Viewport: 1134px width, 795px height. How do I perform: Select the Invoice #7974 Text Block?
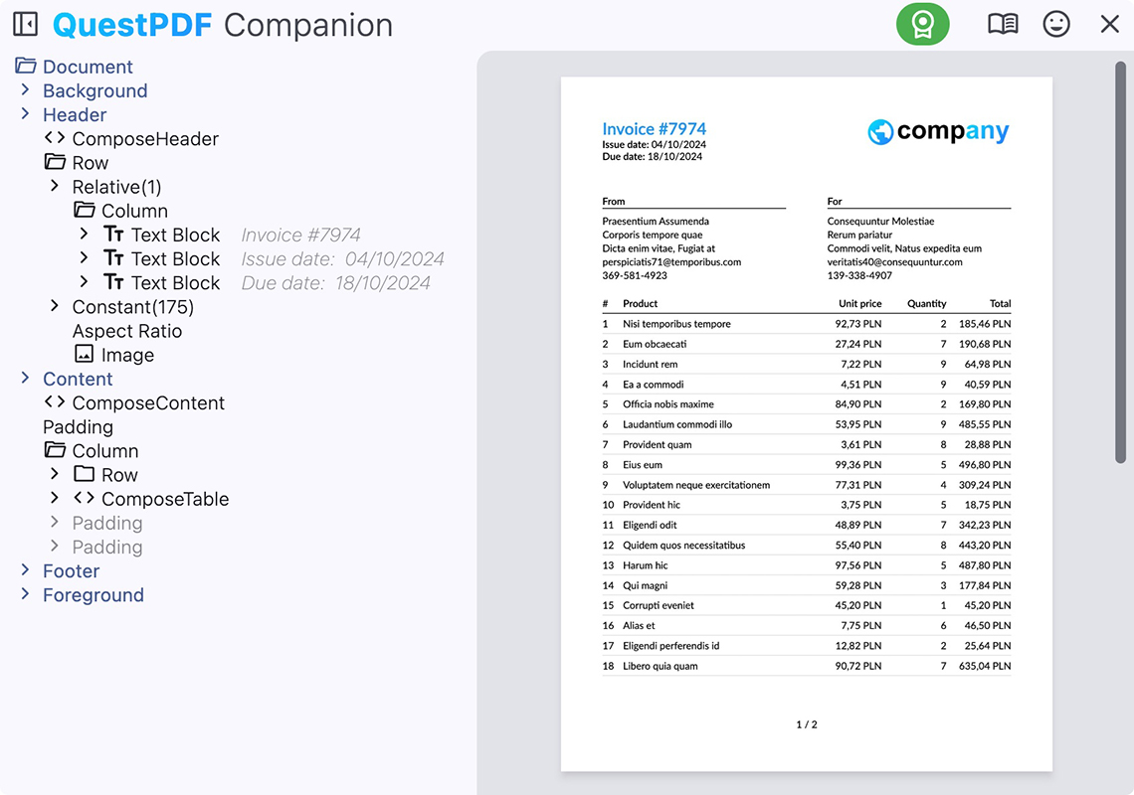pyautogui.click(x=175, y=235)
